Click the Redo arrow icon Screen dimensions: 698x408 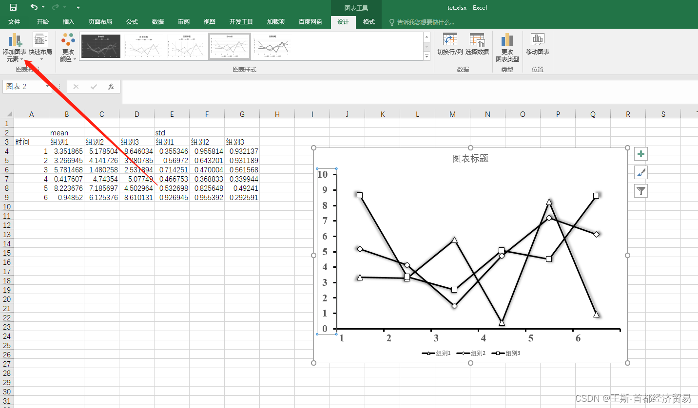[56, 7]
